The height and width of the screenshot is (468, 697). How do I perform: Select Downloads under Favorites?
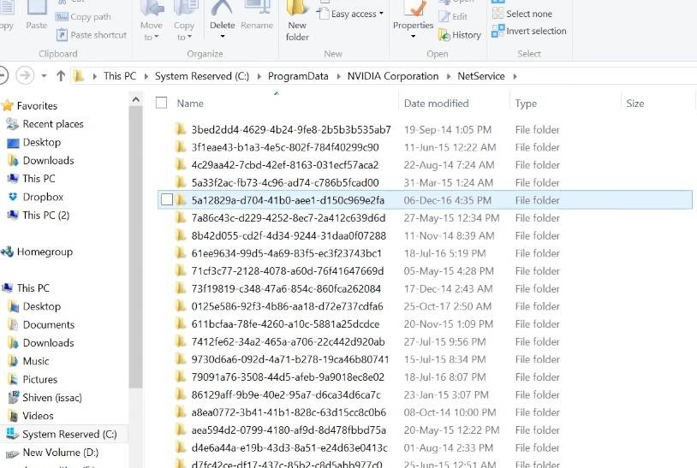[49, 160]
